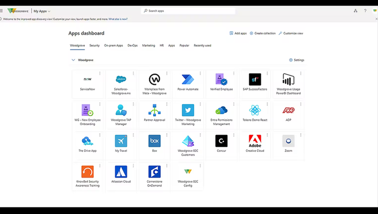The height and width of the screenshot is (214, 378).
Task: Launch Power Automate app
Action: click(x=188, y=84)
